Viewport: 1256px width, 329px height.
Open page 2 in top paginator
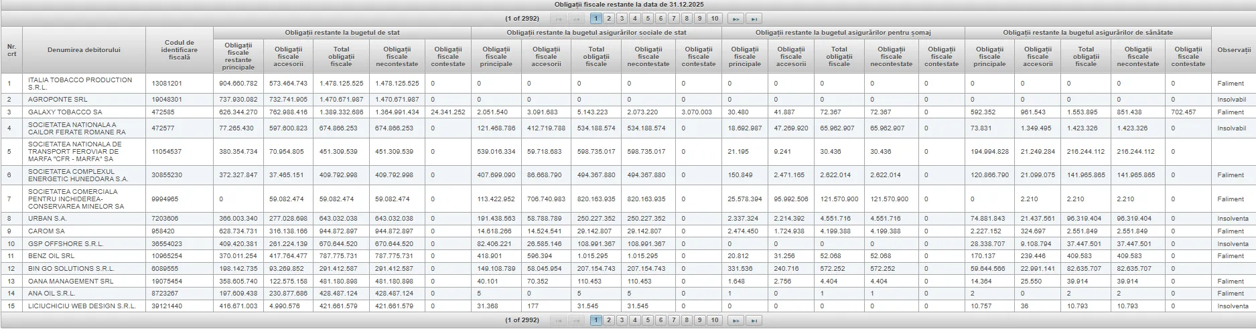point(609,19)
